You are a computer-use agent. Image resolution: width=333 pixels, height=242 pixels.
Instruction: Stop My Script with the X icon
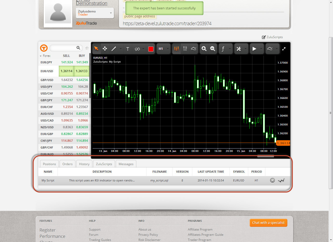coord(272,180)
